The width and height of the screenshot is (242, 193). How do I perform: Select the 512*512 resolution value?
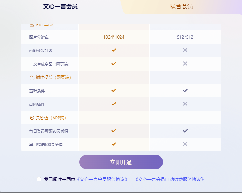point(185,37)
